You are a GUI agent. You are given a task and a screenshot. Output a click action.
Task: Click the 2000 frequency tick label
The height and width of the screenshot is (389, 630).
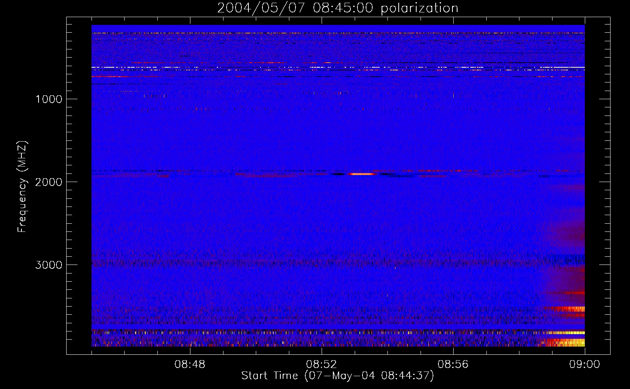49,182
